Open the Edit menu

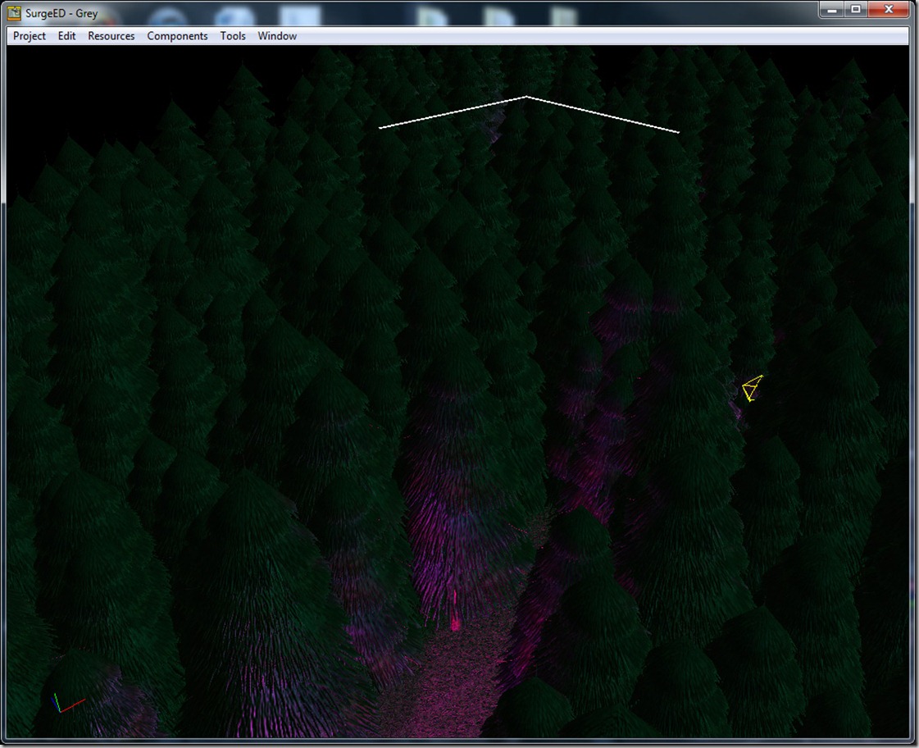click(x=67, y=36)
